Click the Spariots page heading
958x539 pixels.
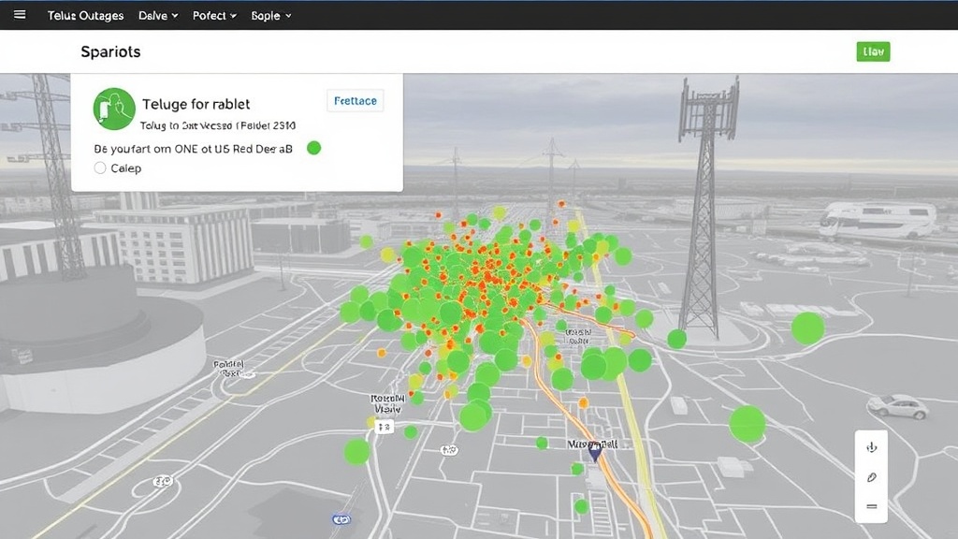point(110,52)
